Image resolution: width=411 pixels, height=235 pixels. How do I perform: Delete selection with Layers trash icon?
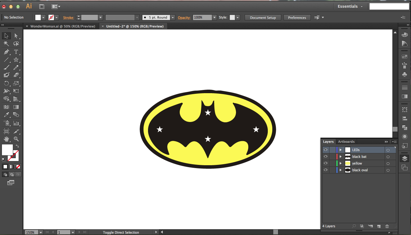click(x=387, y=226)
